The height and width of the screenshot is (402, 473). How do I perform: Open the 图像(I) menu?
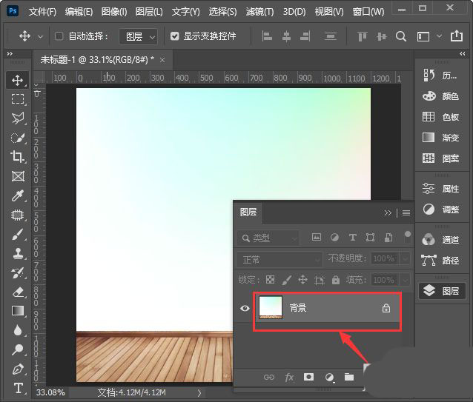[114, 12]
